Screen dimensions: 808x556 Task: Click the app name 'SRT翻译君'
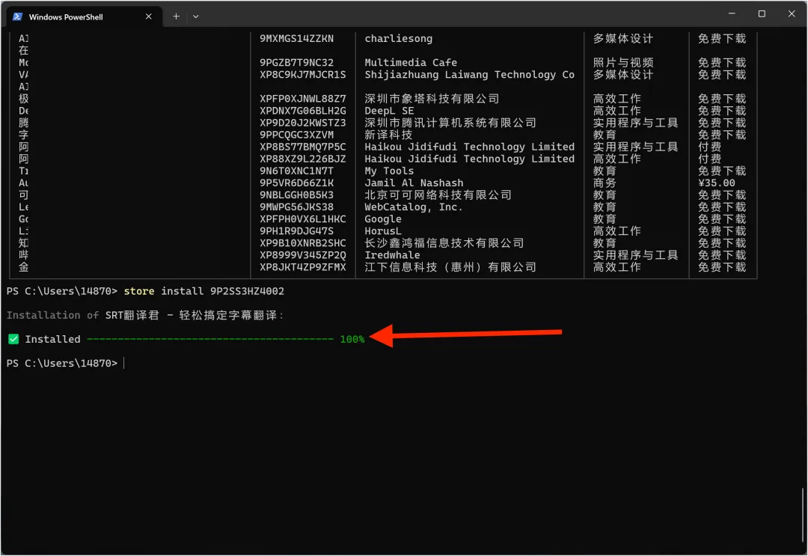coord(132,315)
